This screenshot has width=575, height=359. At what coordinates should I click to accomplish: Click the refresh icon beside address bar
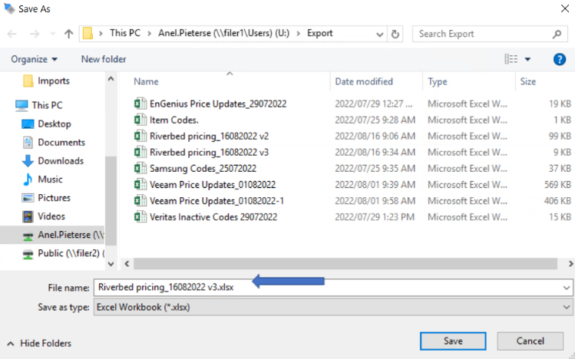(395, 35)
